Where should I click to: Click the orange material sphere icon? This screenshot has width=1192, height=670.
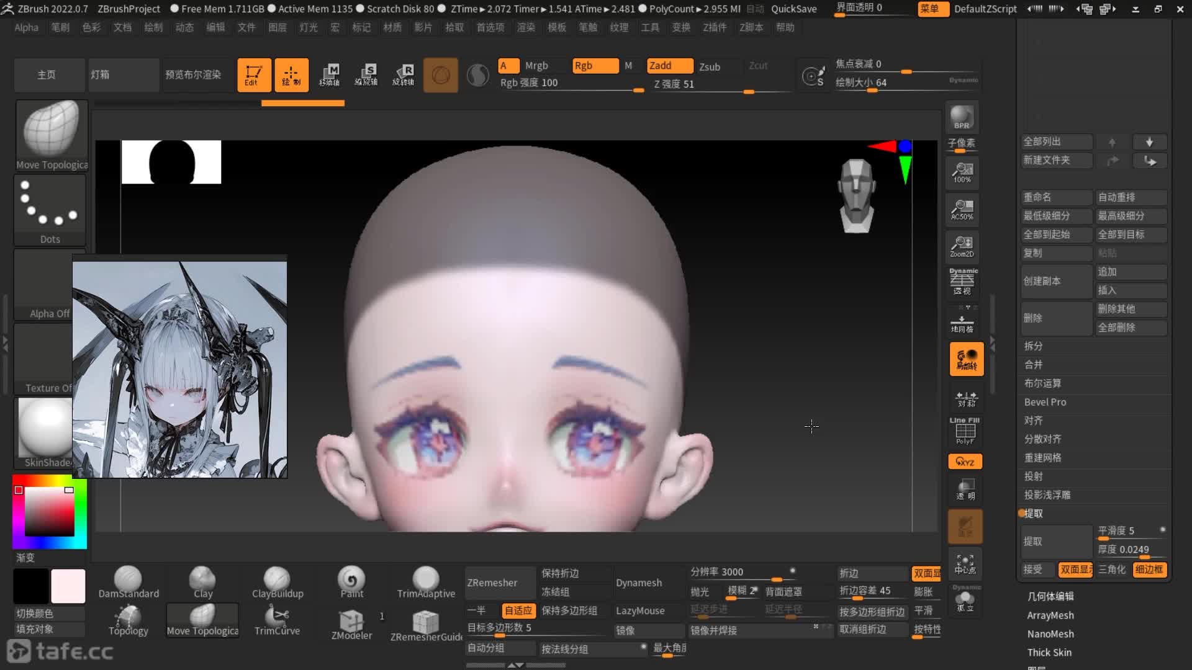(441, 75)
